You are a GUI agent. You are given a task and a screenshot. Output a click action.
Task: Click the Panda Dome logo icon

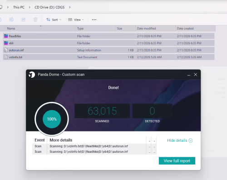tap(32, 75)
